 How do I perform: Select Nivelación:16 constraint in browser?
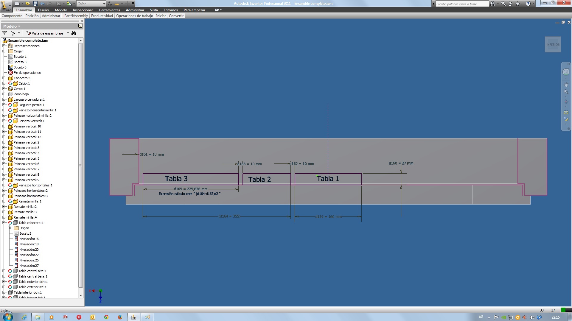(x=29, y=239)
